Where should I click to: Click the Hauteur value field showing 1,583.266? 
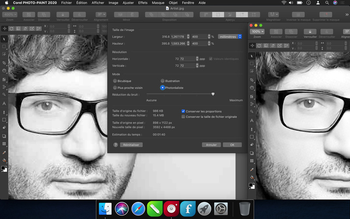(178, 43)
